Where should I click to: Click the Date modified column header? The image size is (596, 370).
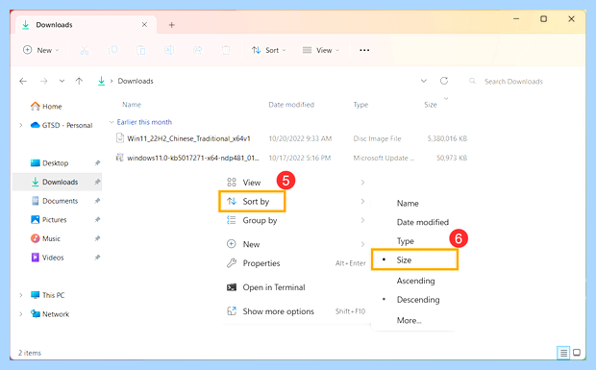pyautogui.click(x=291, y=105)
